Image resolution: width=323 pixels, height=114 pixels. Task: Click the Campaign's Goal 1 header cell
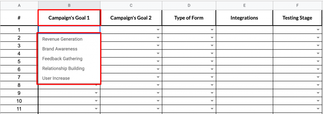[69, 18]
